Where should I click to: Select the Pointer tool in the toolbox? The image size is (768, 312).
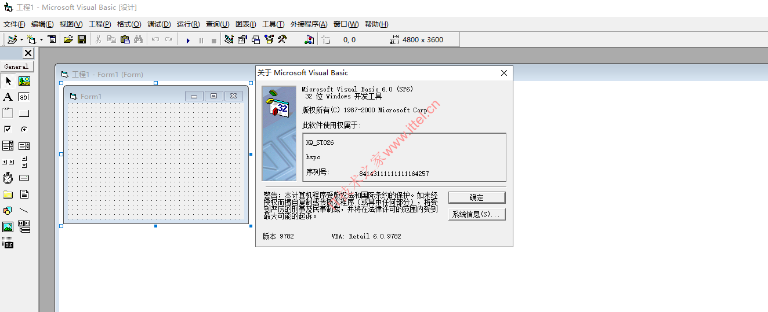tap(8, 81)
